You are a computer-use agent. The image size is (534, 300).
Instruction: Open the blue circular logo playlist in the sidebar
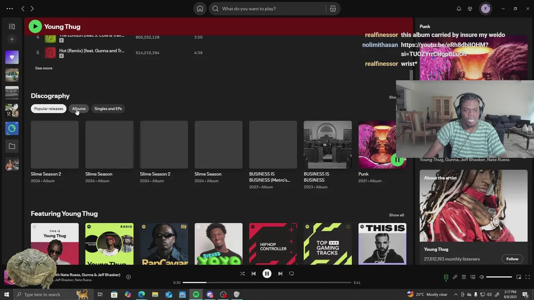[x=12, y=128]
